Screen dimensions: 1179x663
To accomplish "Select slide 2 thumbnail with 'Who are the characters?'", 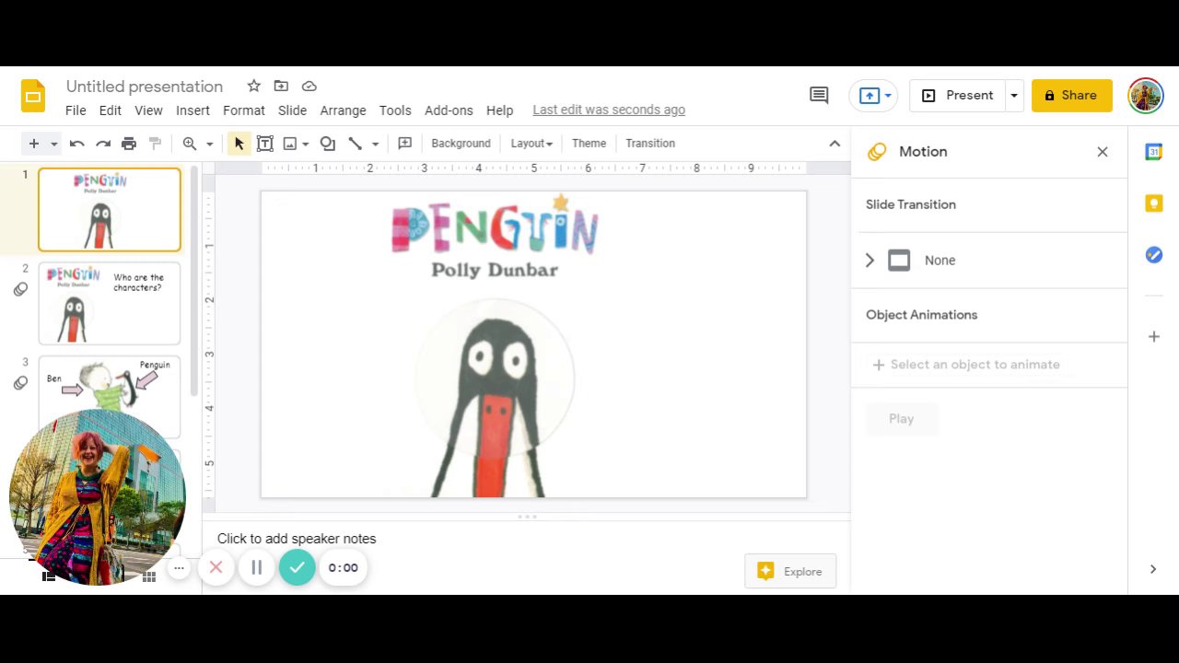I will pyautogui.click(x=110, y=303).
